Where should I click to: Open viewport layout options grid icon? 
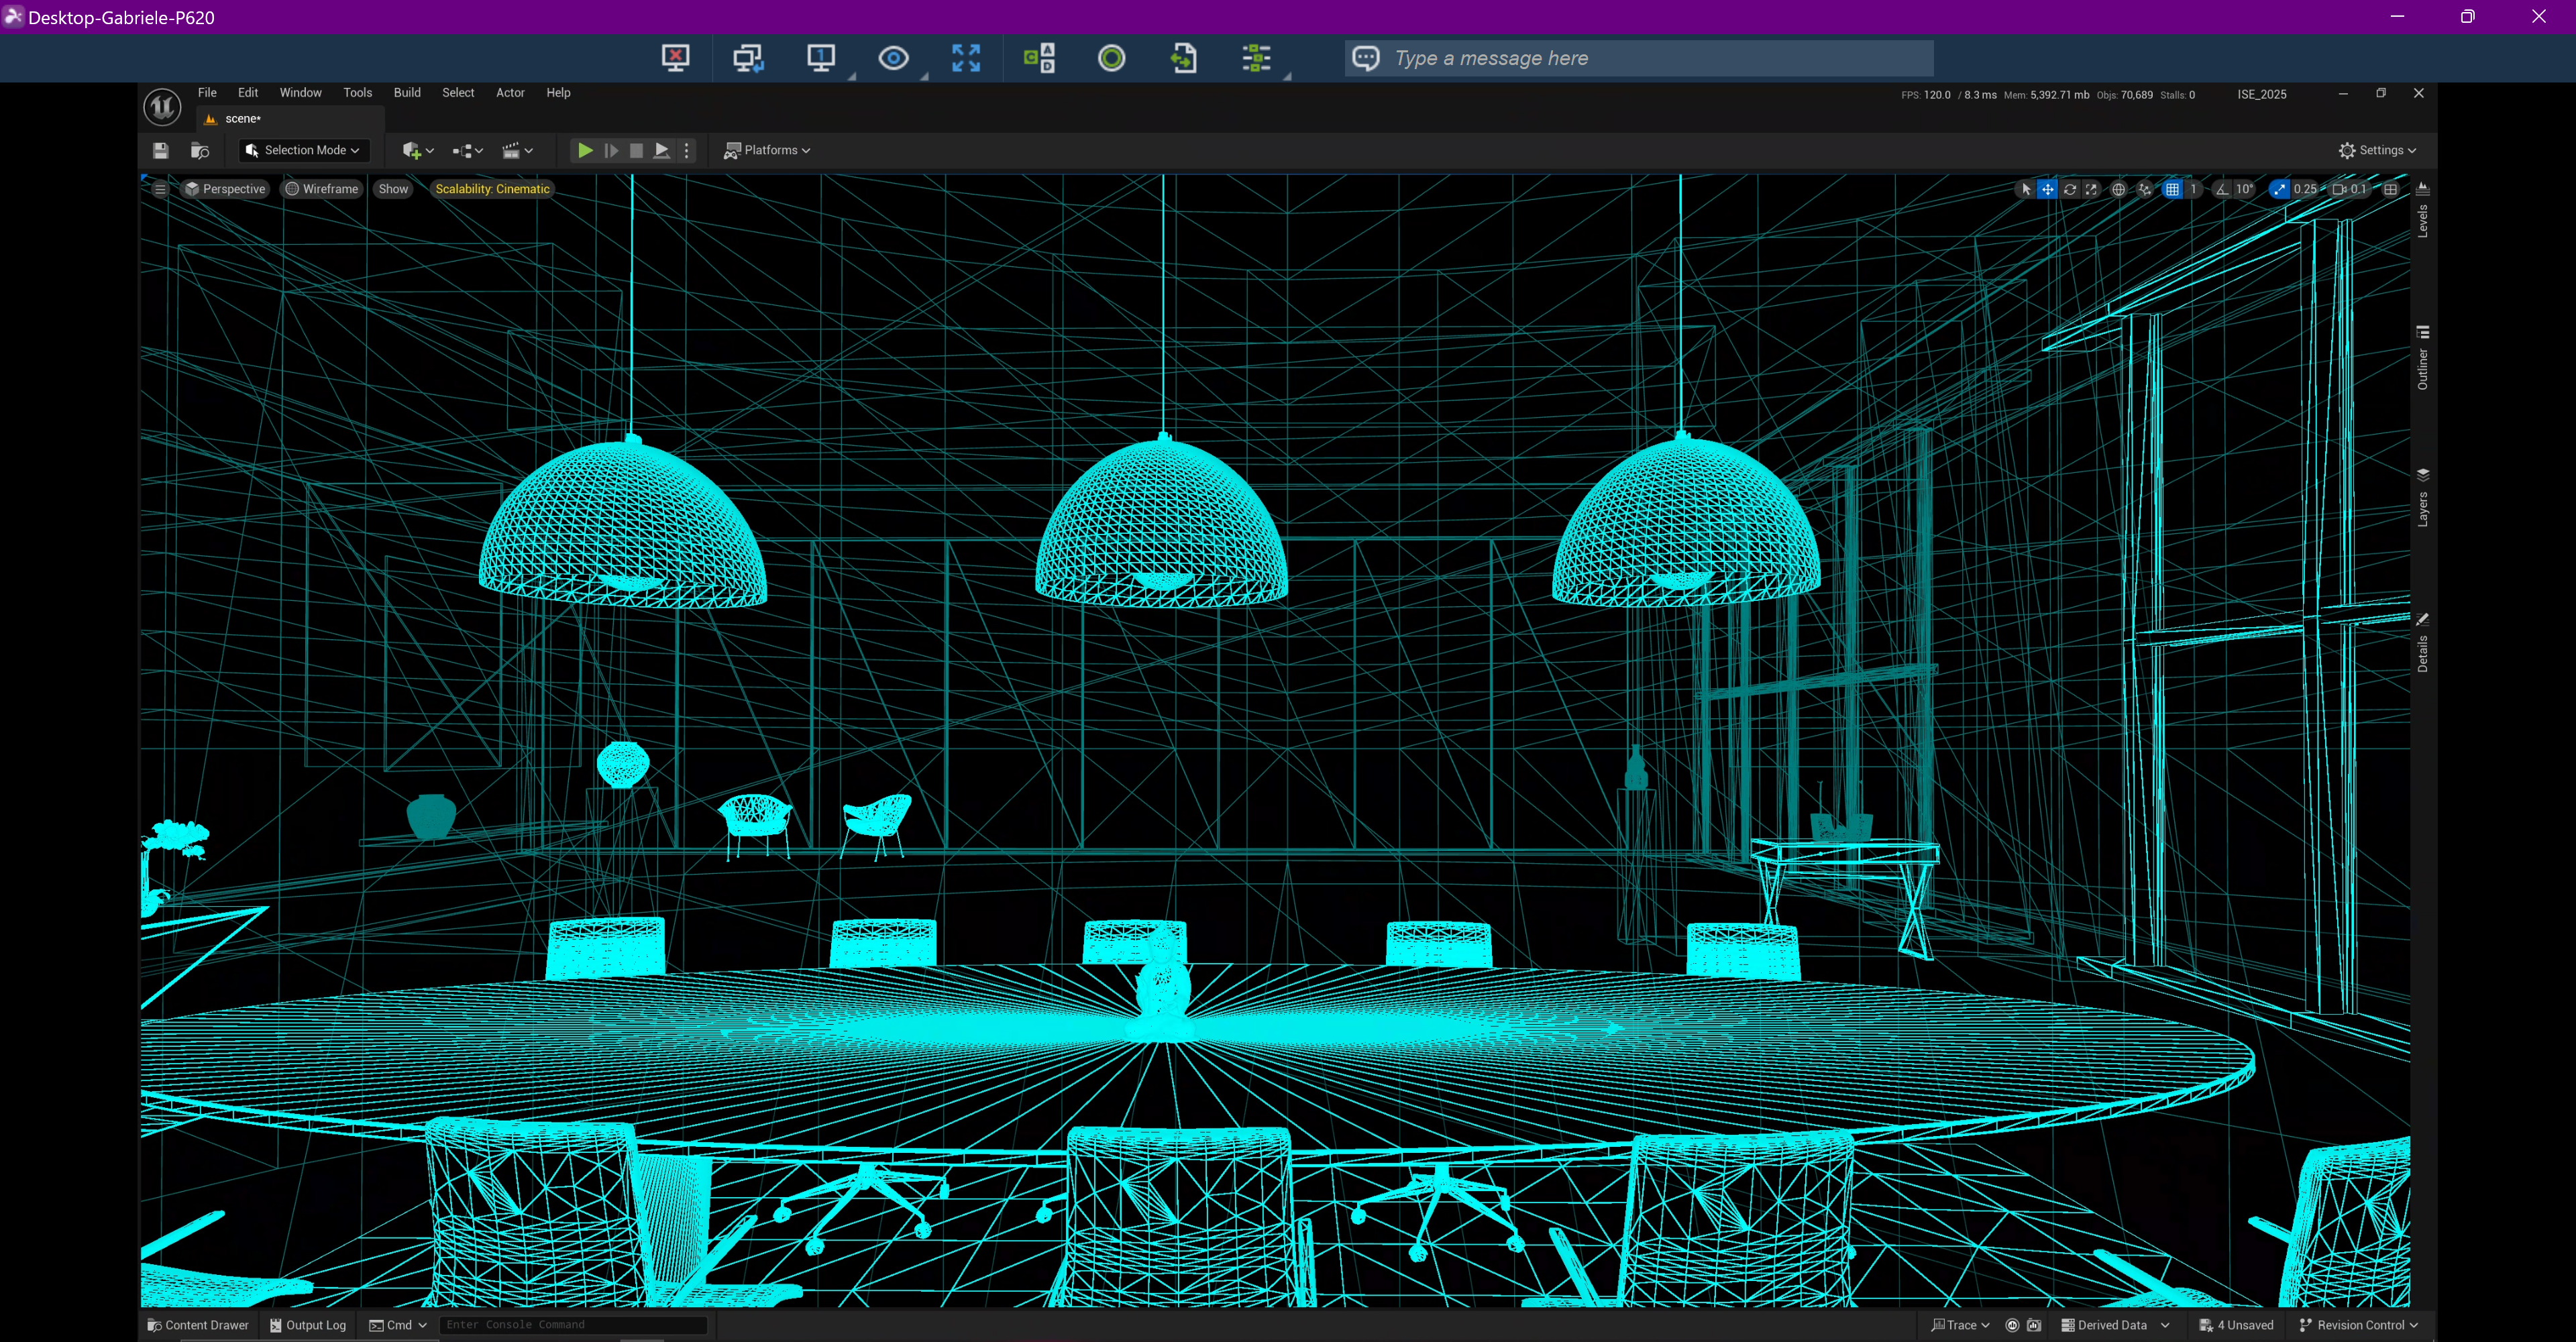pyautogui.click(x=2390, y=189)
